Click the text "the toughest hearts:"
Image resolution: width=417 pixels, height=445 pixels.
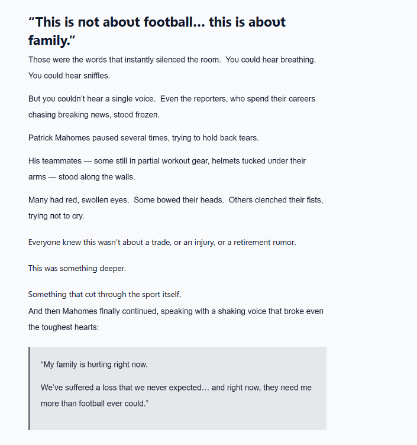[x=63, y=327]
